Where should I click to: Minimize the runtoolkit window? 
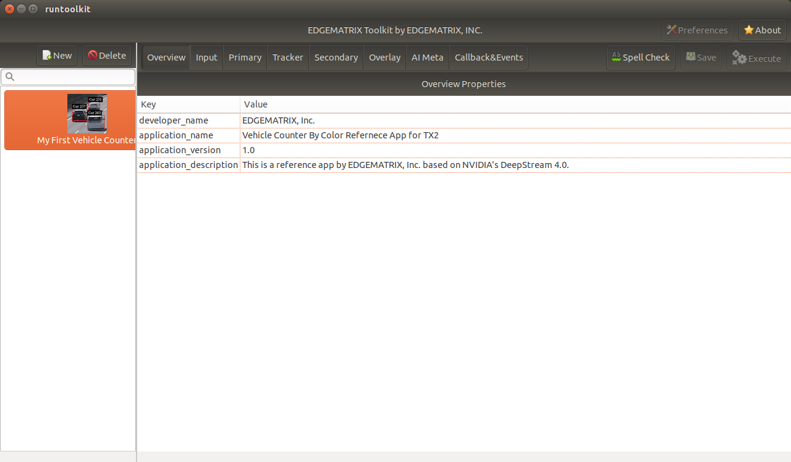pyautogui.click(x=22, y=9)
